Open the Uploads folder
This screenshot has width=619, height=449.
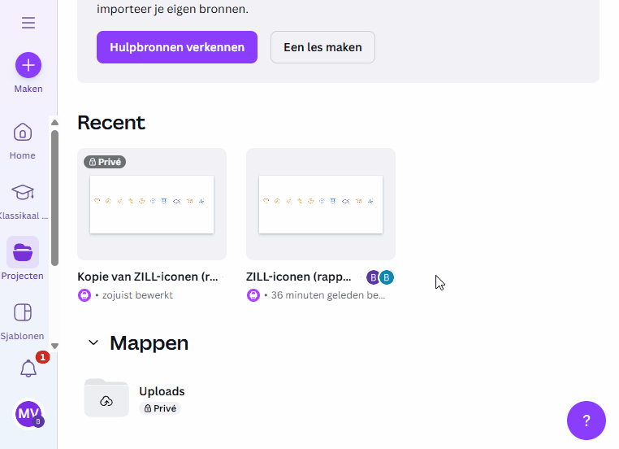(x=106, y=398)
